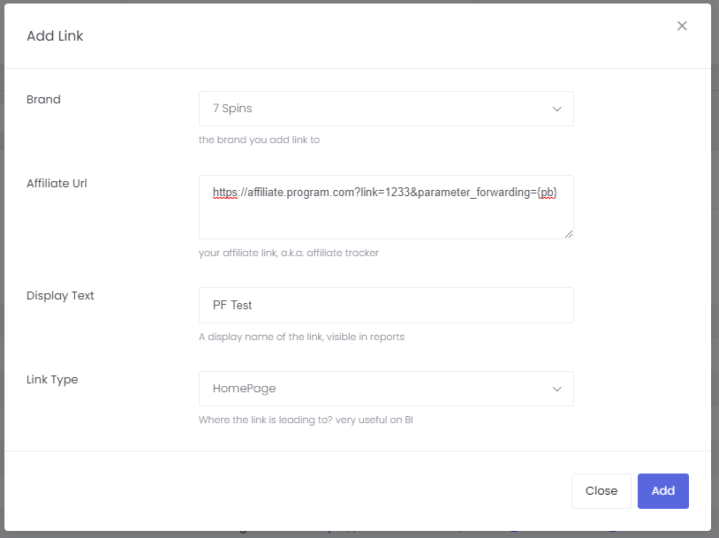This screenshot has width=719, height=538.
Task: Click the chevron on the Brand selector
Action: 557,108
